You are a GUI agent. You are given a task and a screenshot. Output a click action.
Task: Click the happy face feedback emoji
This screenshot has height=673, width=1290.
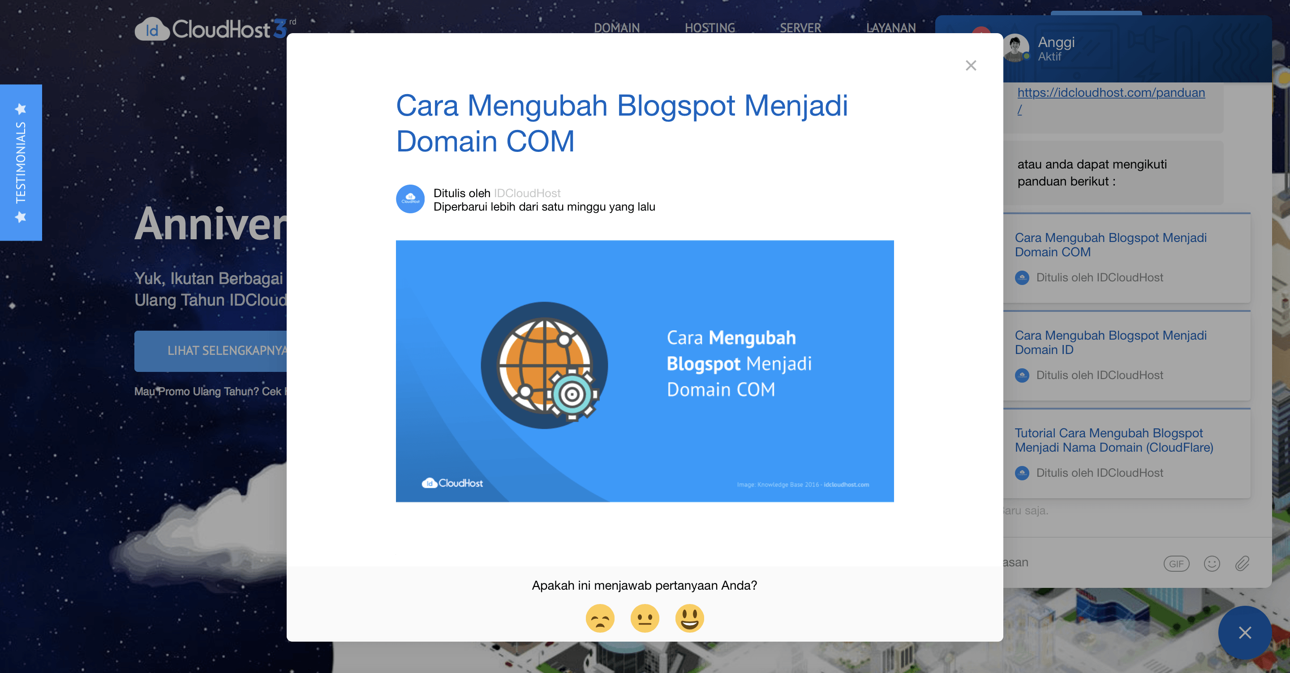pyautogui.click(x=689, y=618)
